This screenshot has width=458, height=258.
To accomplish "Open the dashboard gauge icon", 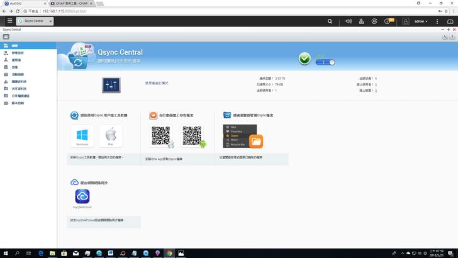I will coord(449,21).
